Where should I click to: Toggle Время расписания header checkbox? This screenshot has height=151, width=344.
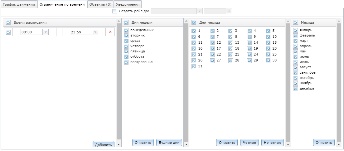tap(8, 22)
